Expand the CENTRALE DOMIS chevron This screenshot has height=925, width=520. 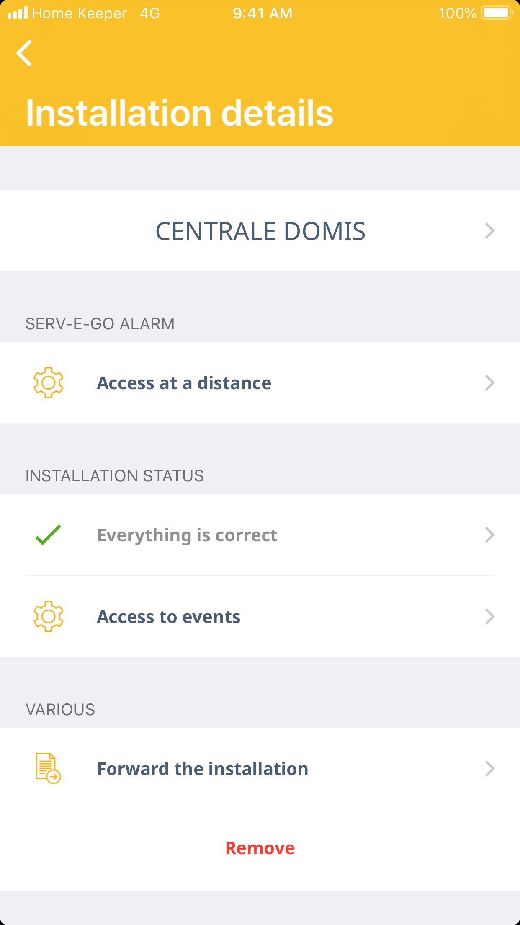(489, 231)
